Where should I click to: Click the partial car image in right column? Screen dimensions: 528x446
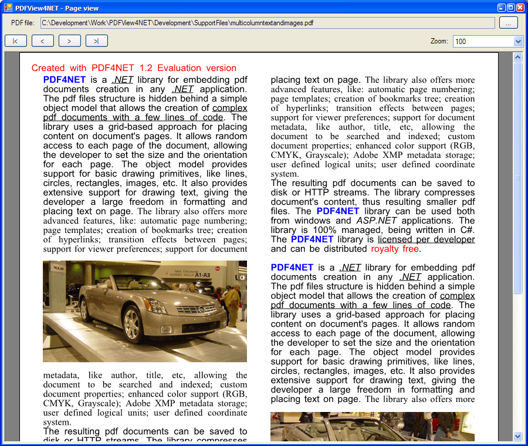click(373, 427)
